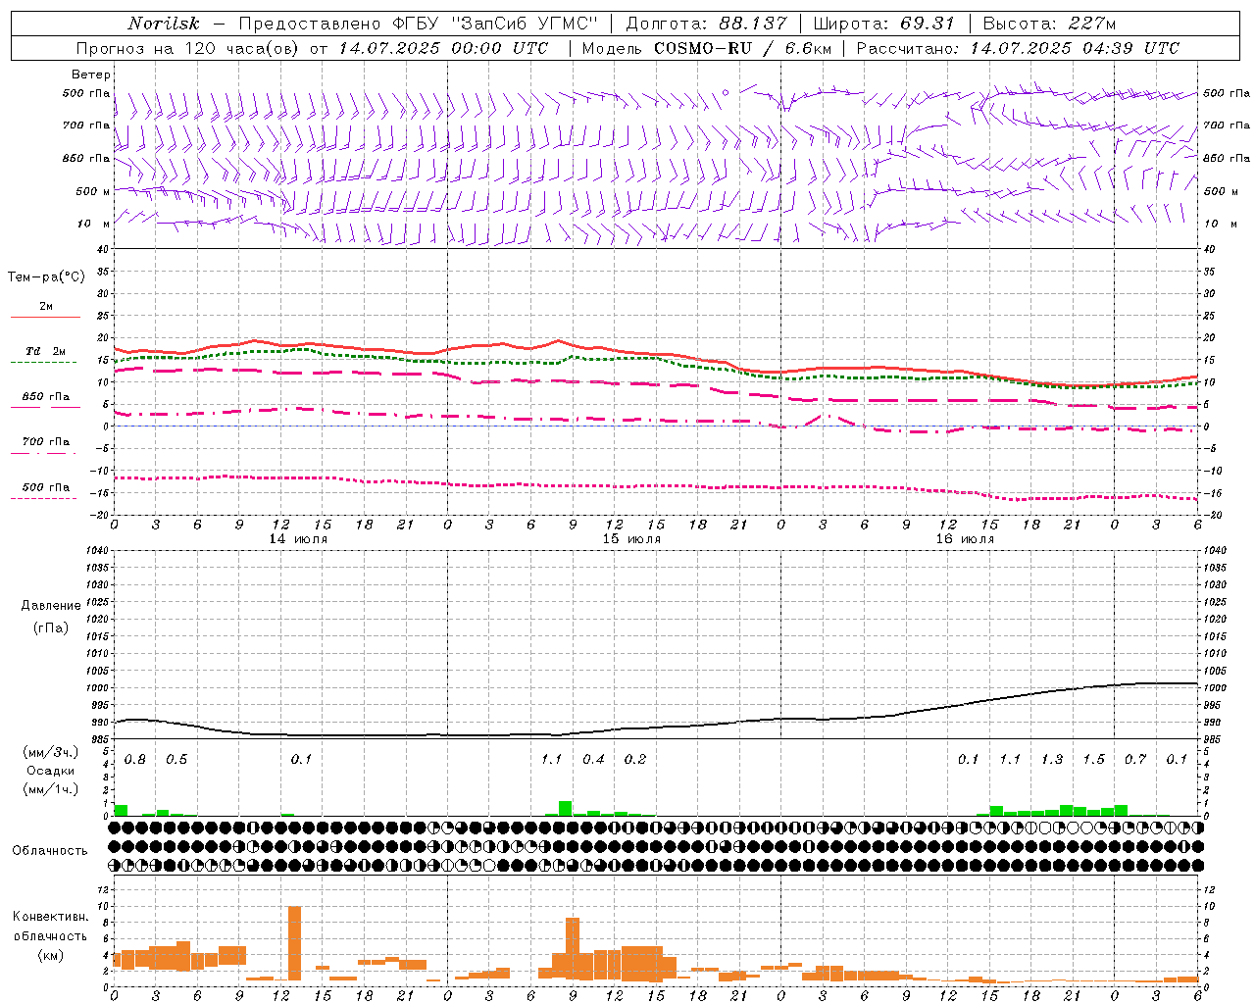Click the precipitation value "0.5"

pyautogui.click(x=176, y=759)
